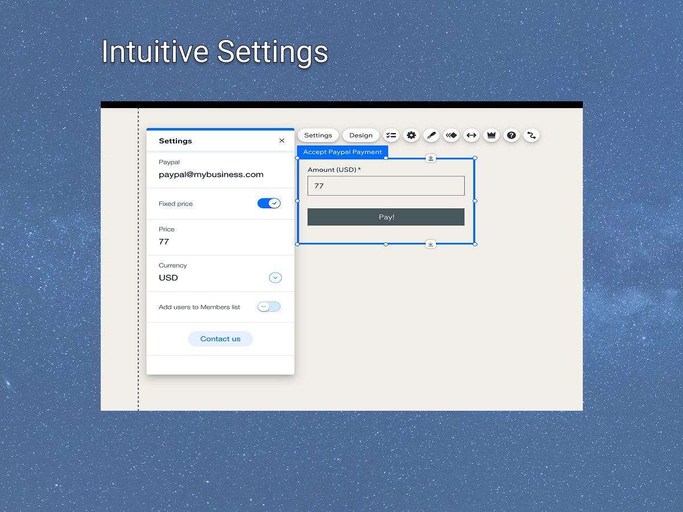Select the Accept Paypal Payment label tab
Image resolution: width=683 pixels, height=512 pixels.
tap(343, 152)
